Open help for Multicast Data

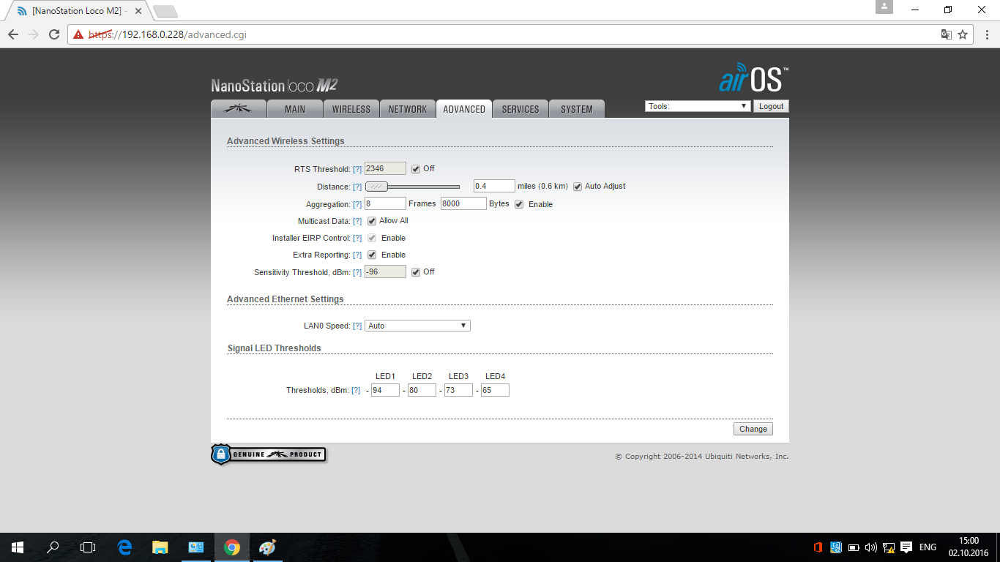tap(357, 222)
